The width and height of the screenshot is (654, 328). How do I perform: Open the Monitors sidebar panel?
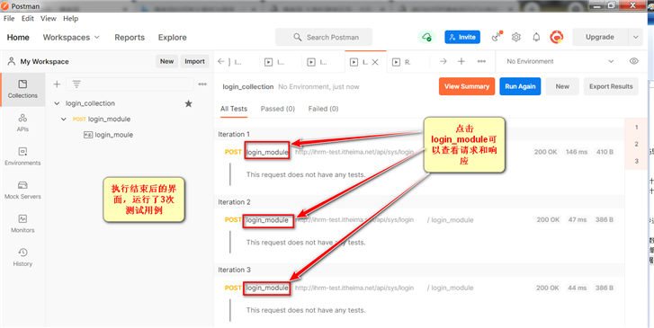[x=22, y=224]
